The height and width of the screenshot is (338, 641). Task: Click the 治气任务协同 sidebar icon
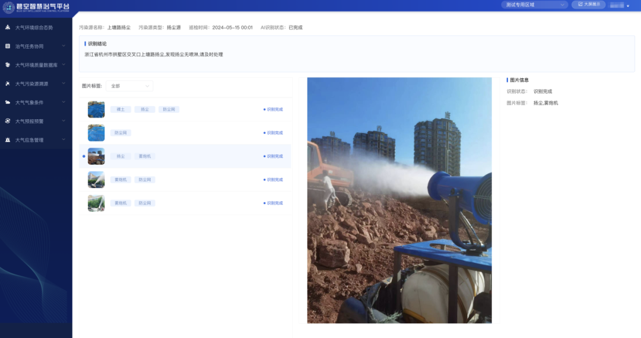coord(8,46)
